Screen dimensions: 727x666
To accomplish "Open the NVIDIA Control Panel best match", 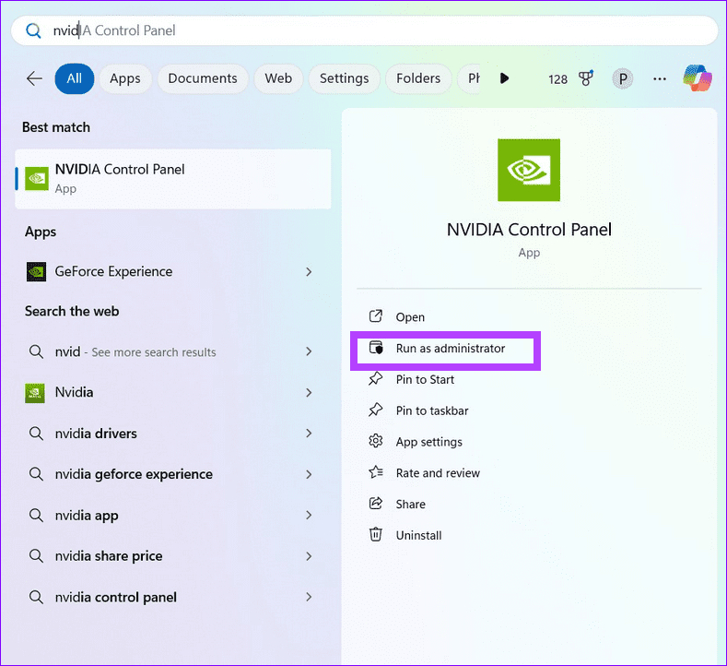I will tap(173, 179).
